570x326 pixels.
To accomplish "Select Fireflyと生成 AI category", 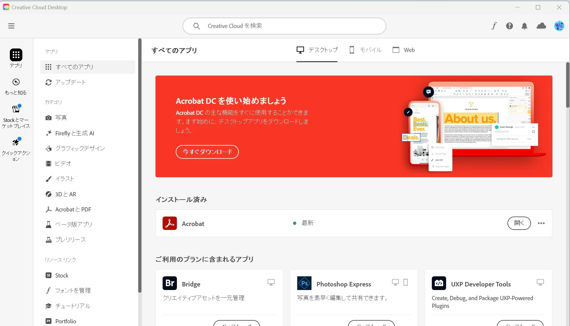I will pos(88,133).
